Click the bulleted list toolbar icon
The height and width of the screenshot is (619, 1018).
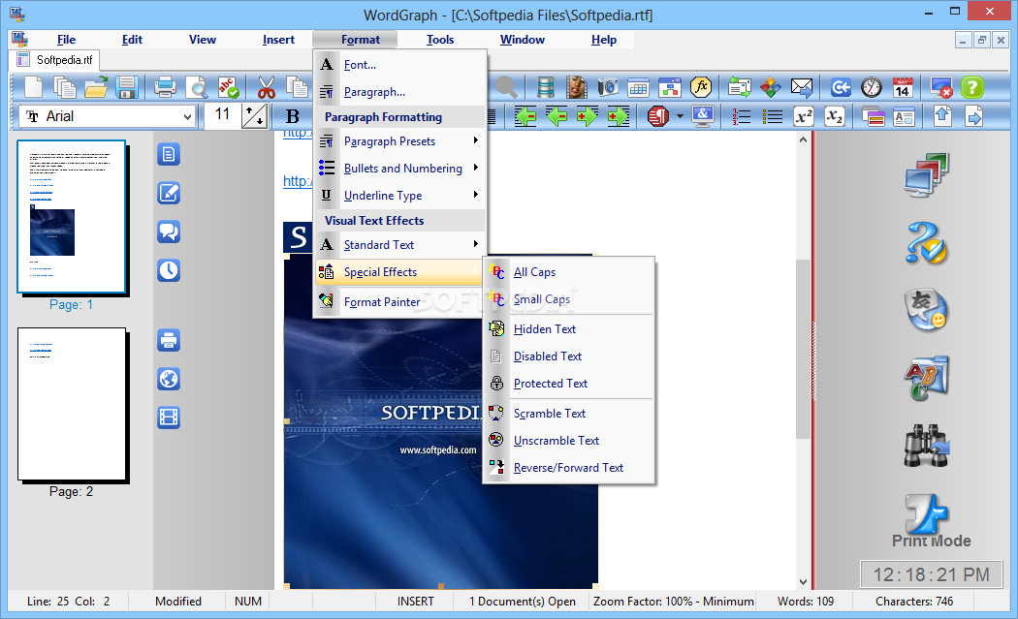[x=772, y=117]
